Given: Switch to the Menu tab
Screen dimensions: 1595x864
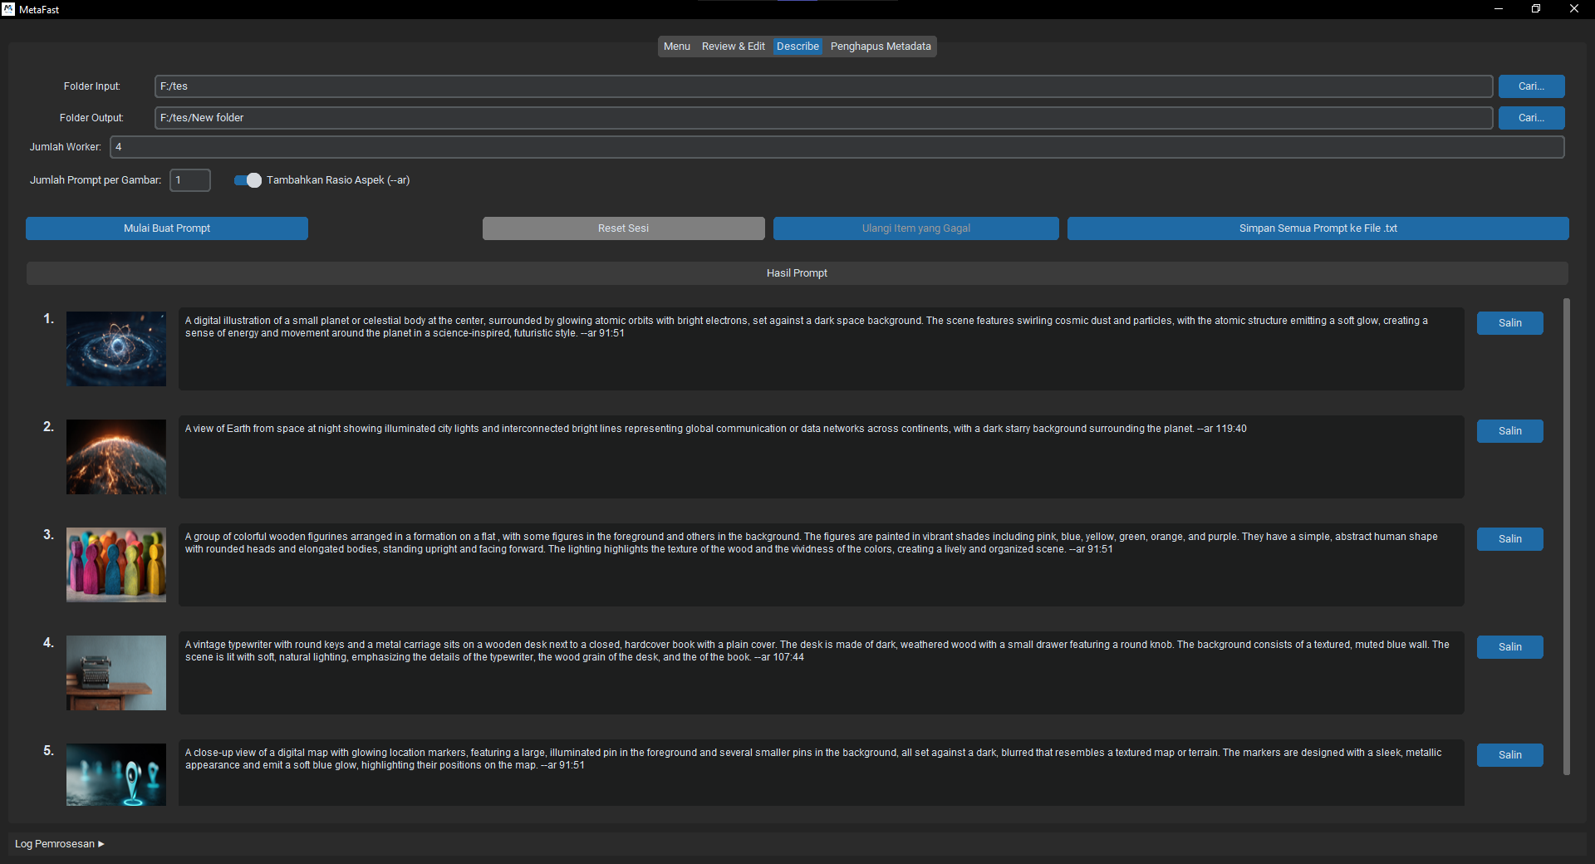Looking at the screenshot, I should pos(676,47).
